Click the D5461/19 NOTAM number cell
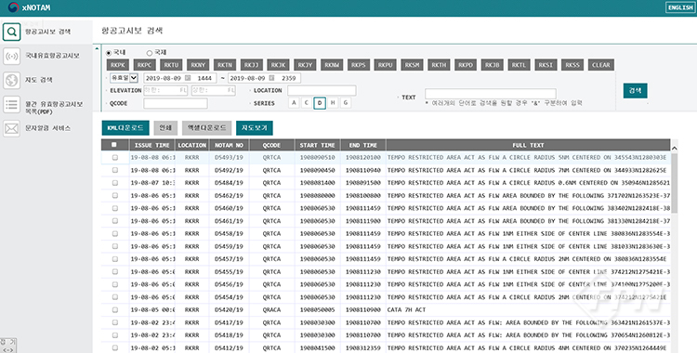 point(229,221)
